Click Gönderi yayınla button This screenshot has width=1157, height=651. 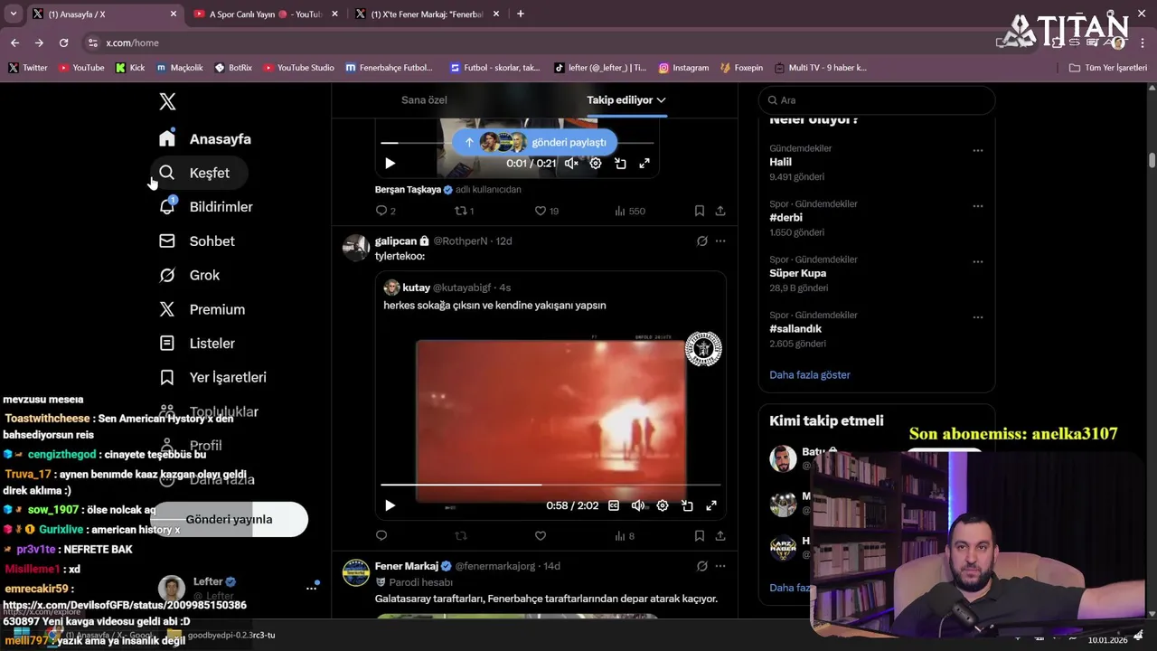[229, 520]
